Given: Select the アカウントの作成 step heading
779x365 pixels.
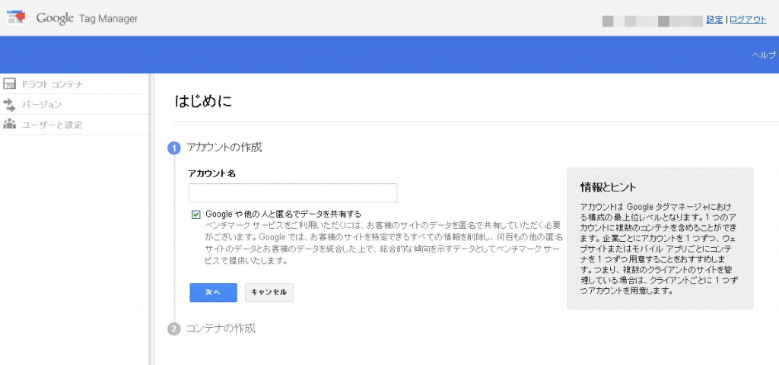Looking at the screenshot, I should pos(224,148).
